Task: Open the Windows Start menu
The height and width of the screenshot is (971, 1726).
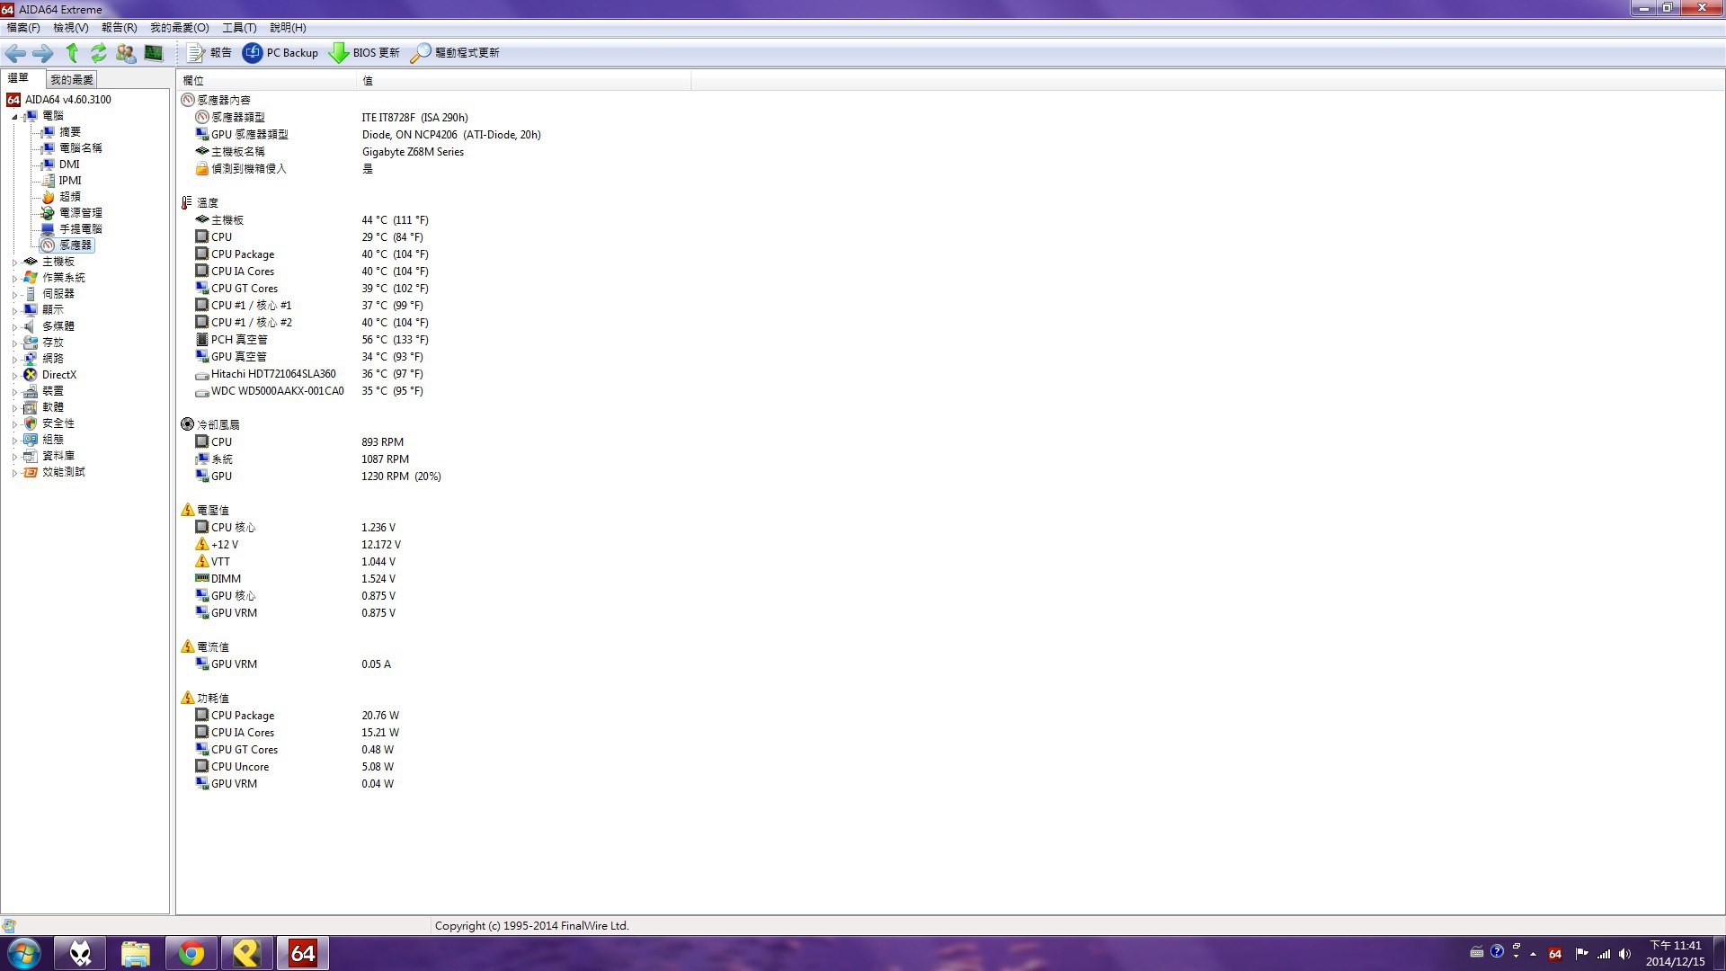Action: tap(24, 953)
